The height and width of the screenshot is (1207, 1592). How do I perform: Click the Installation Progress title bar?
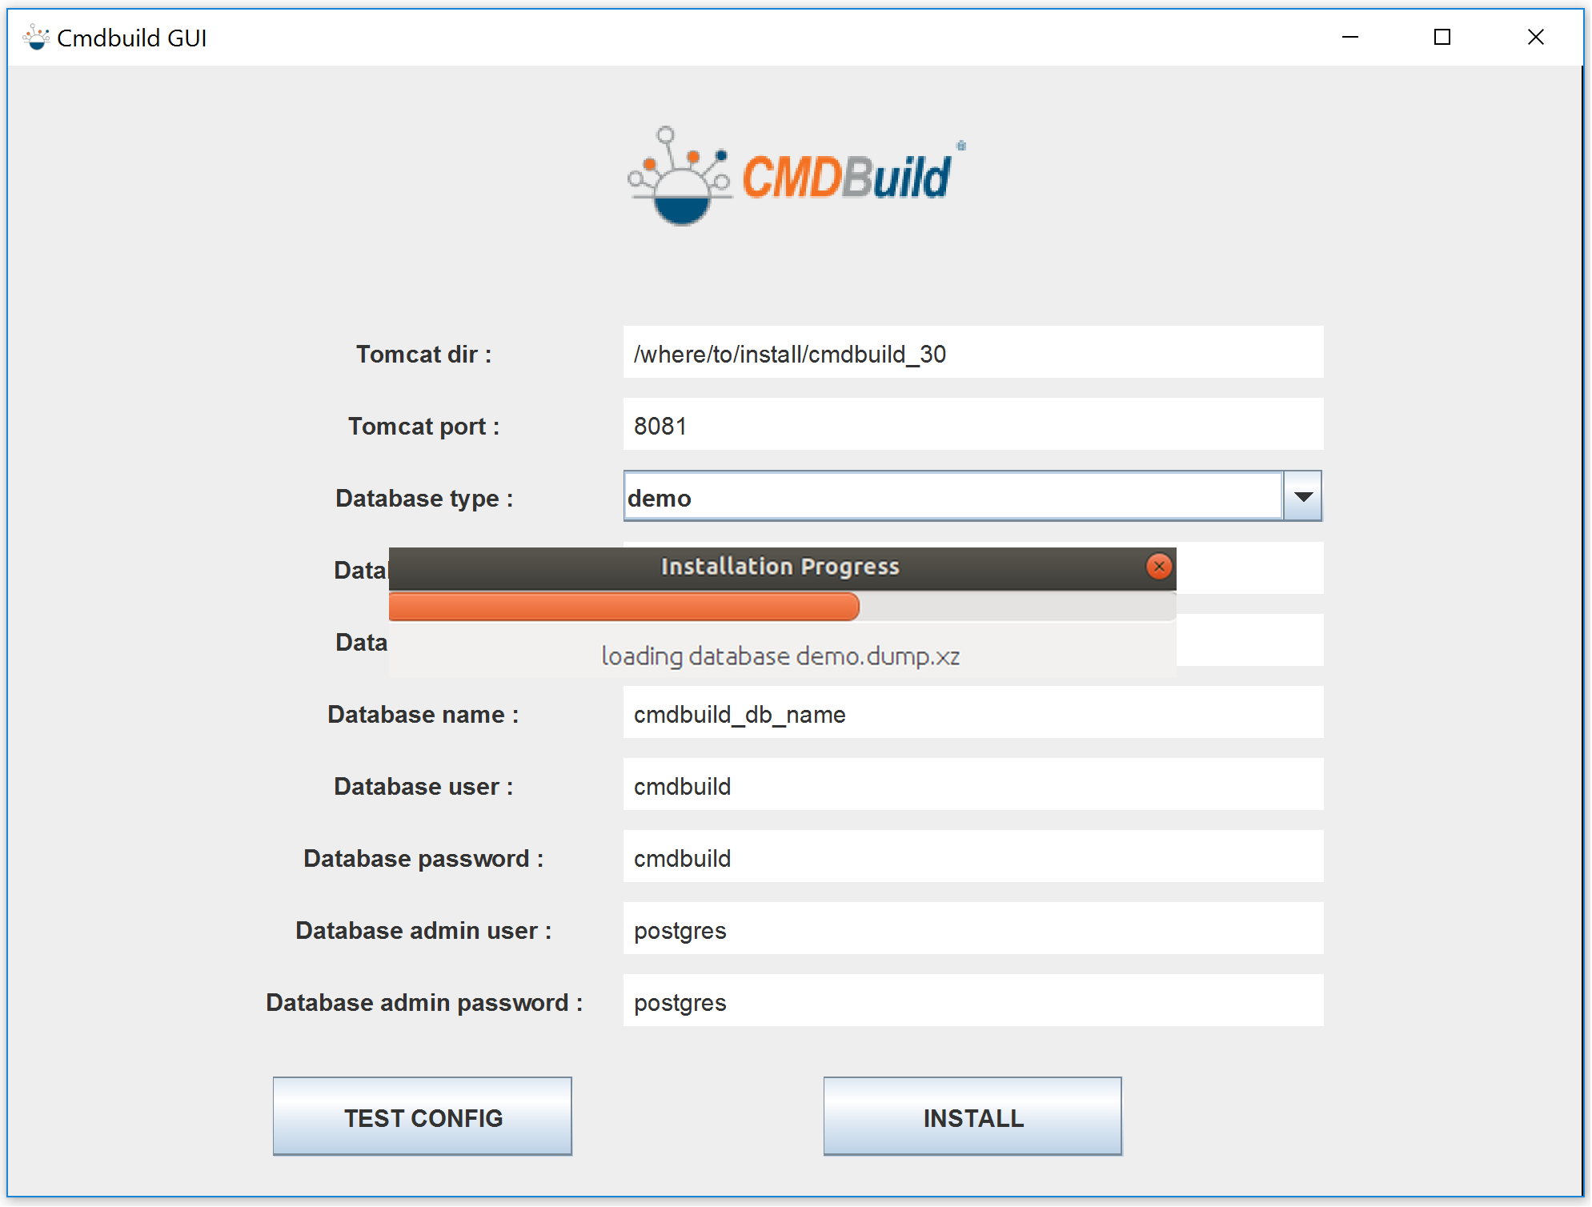[780, 567]
